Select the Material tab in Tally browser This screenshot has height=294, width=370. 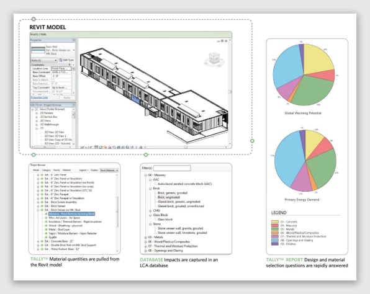tap(66, 170)
